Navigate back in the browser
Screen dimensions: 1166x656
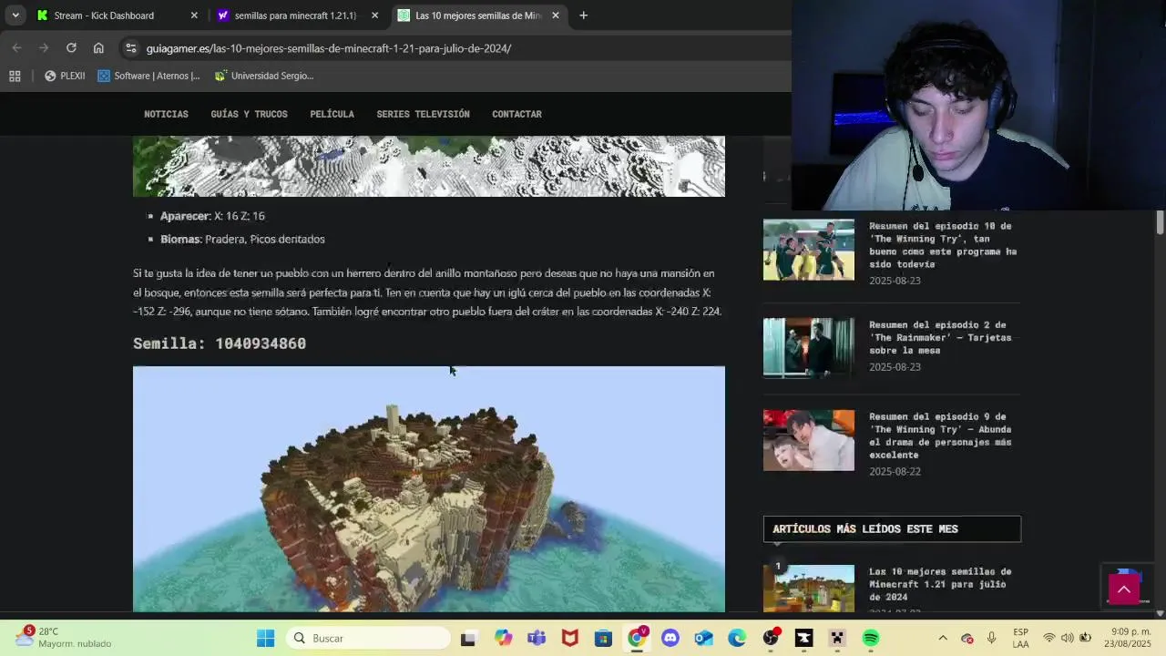[16, 47]
